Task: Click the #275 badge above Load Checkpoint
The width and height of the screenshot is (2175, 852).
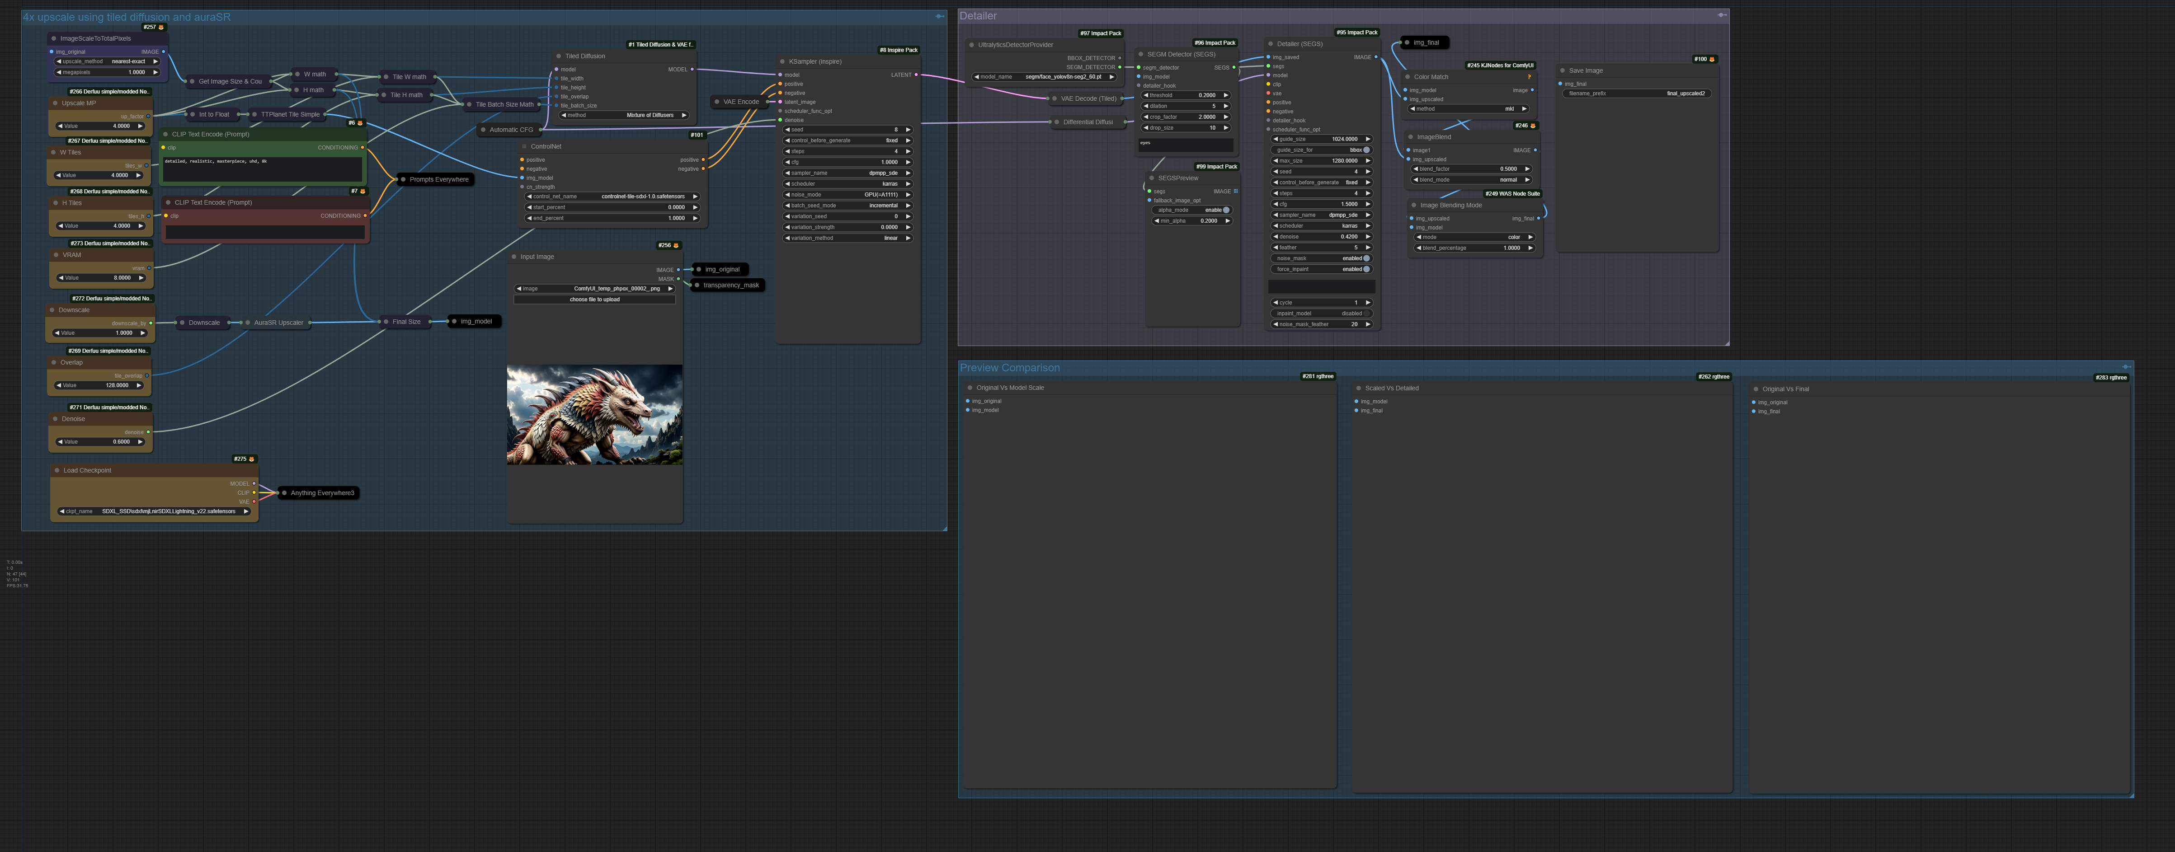Action: [244, 459]
